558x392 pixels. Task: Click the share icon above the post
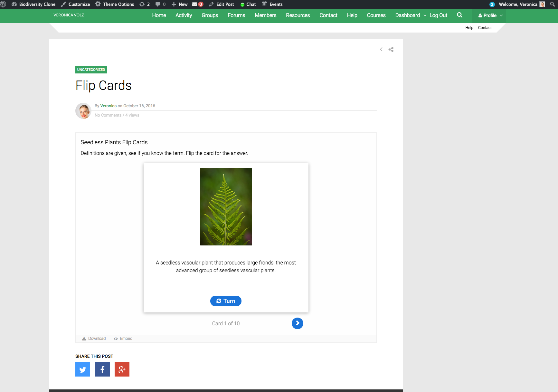point(391,49)
